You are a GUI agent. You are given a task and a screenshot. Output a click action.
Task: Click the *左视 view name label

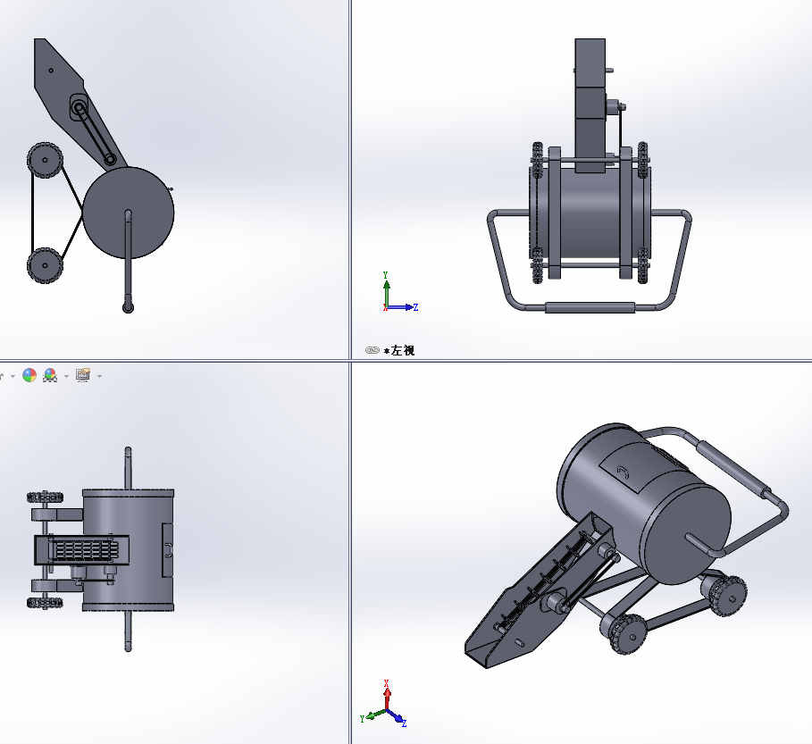(399, 351)
